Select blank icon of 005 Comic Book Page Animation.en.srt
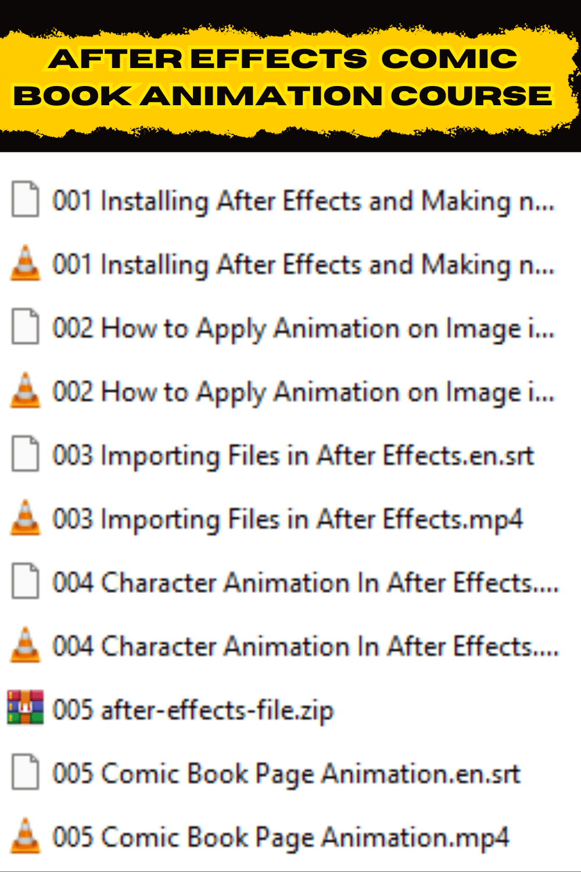Image resolution: width=581 pixels, height=872 pixels. point(26,771)
